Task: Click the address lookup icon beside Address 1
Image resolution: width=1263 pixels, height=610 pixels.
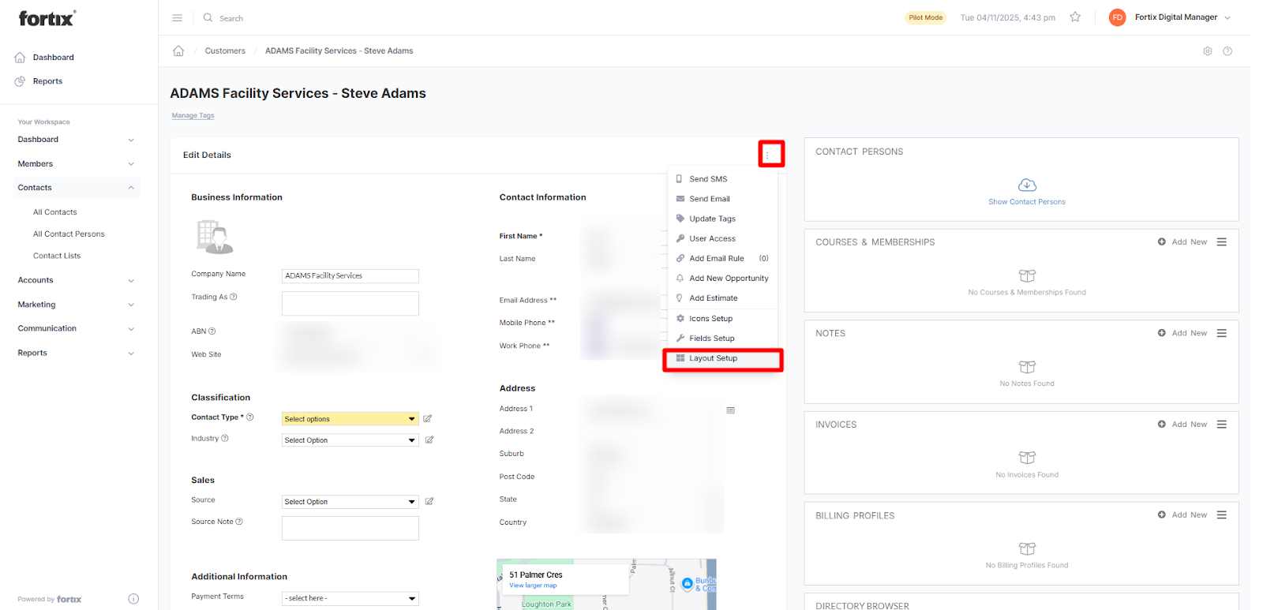Action: click(731, 410)
